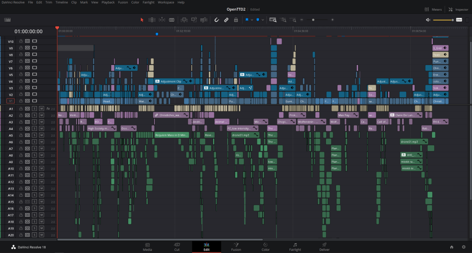Open Project Manager home icon
472x253 pixels.
pyautogui.click(x=452, y=247)
